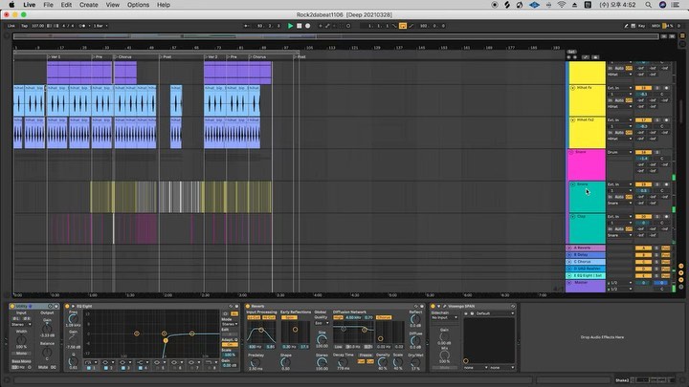This screenshot has height=387, width=689.
Task: Click the Tap tempo button
Action: point(24,25)
